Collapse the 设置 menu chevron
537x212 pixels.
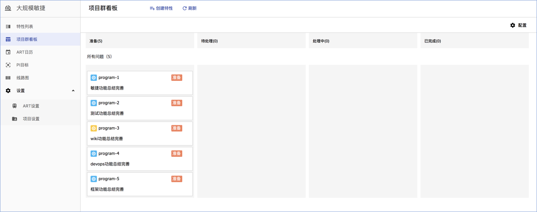73,91
